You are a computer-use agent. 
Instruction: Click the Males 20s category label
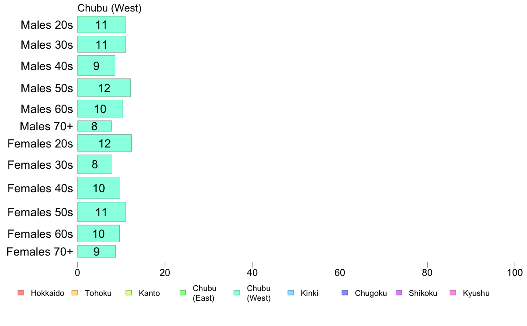pyautogui.click(x=47, y=25)
